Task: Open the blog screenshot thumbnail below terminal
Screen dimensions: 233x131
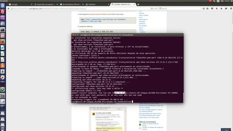Action: (x=108, y=119)
